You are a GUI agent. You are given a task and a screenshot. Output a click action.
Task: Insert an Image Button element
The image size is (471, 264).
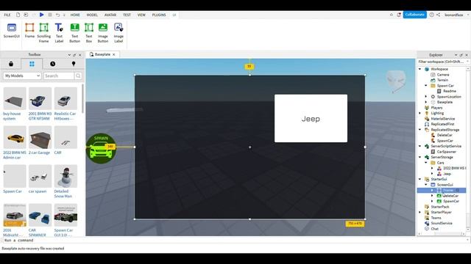click(103, 32)
